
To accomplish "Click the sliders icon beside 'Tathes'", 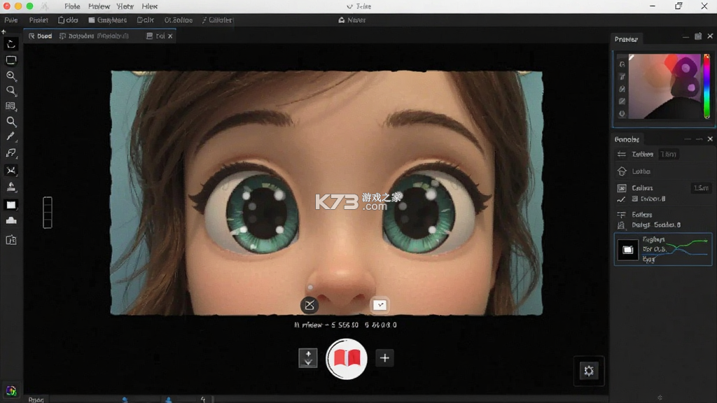I will pyautogui.click(x=622, y=155).
